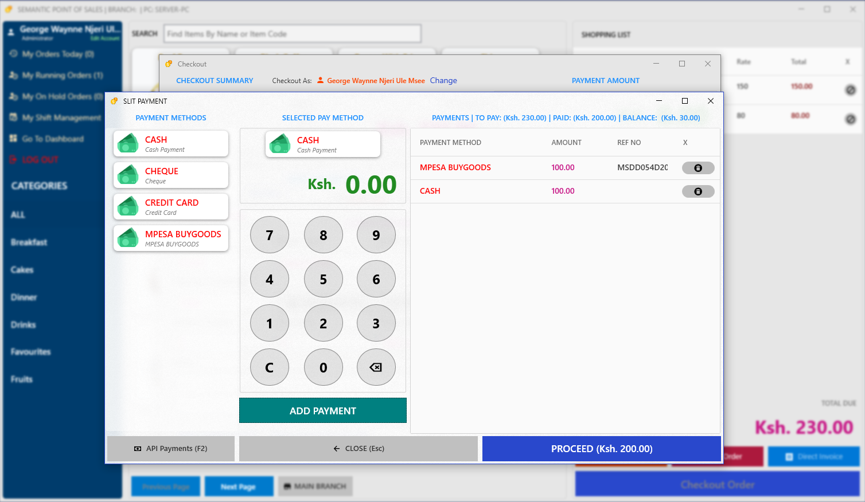Proceed with Ksh. 200.00 payment
865x502 pixels.
click(x=601, y=449)
